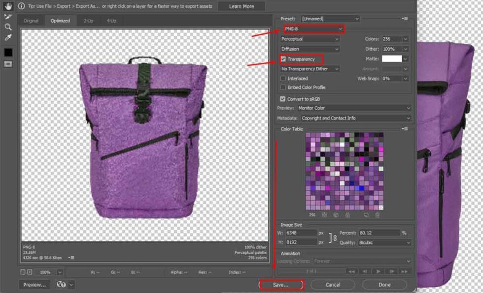Click map selected colors to transparent icon
The image size is (483, 293).
(324, 215)
